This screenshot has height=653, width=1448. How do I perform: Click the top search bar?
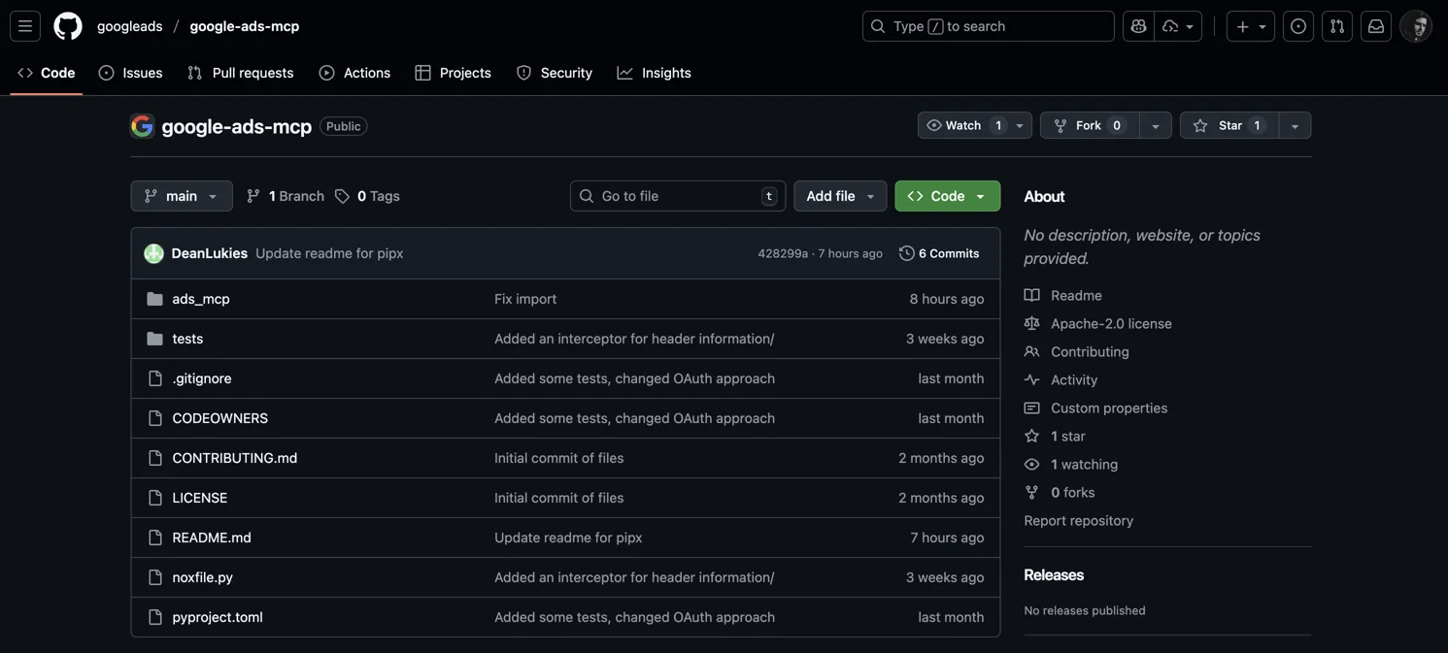pos(988,26)
